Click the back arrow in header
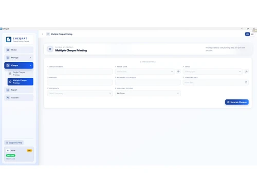The image size is (257, 193). pyautogui.click(x=43, y=34)
